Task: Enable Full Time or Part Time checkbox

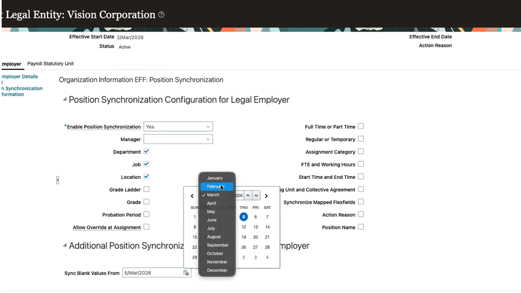Action: (x=361, y=126)
